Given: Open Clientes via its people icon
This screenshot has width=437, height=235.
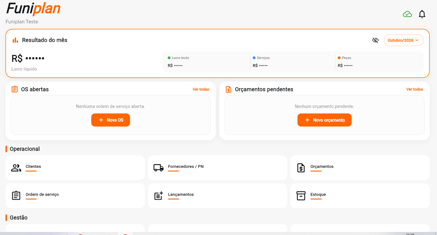Looking at the screenshot, I should tap(16, 168).
